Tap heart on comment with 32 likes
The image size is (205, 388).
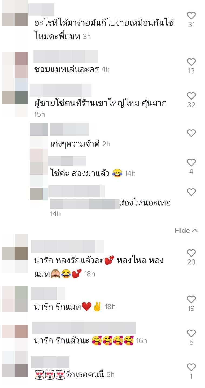(191, 96)
